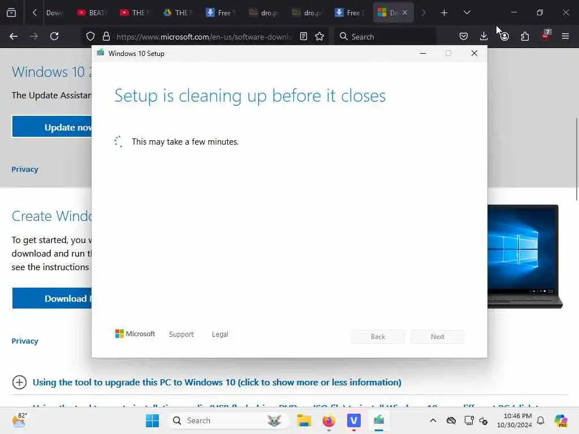This screenshot has width=579, height=434.
Task: Click lower Privacy link on webpage
Action: 25,341
